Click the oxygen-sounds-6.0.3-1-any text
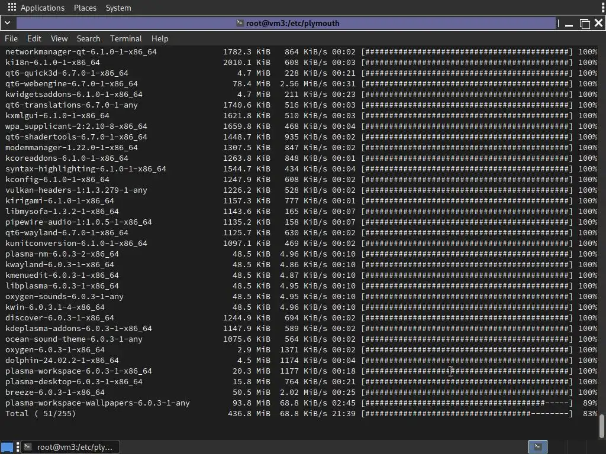Image resolution: width=606 pixels, height=454 pixels. (64, 297)
